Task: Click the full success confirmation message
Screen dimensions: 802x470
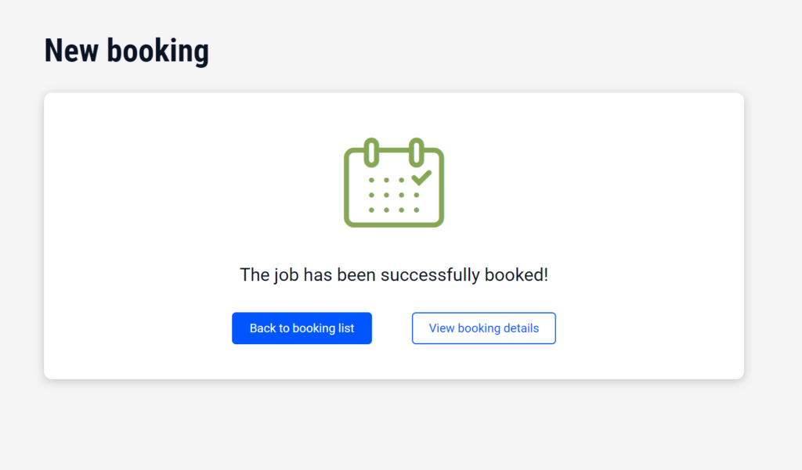Action: pyautogui.click(x=394, y=275)
